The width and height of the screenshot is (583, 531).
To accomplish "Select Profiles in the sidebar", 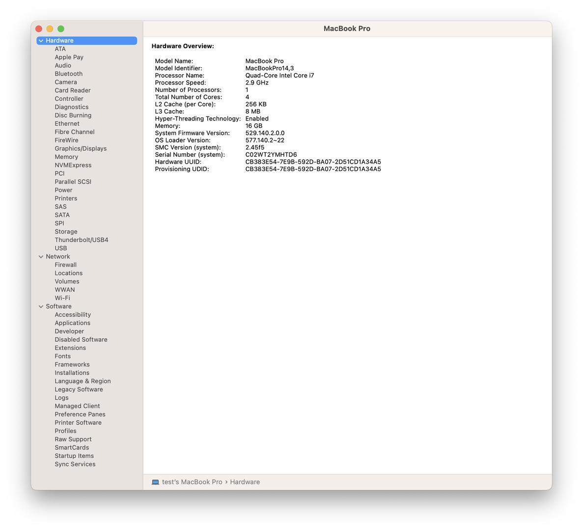I will click(65, 431).
